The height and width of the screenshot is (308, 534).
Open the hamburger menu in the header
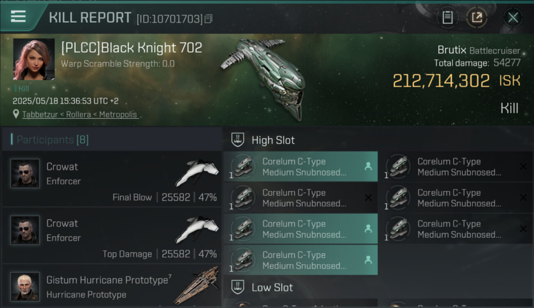18,16
